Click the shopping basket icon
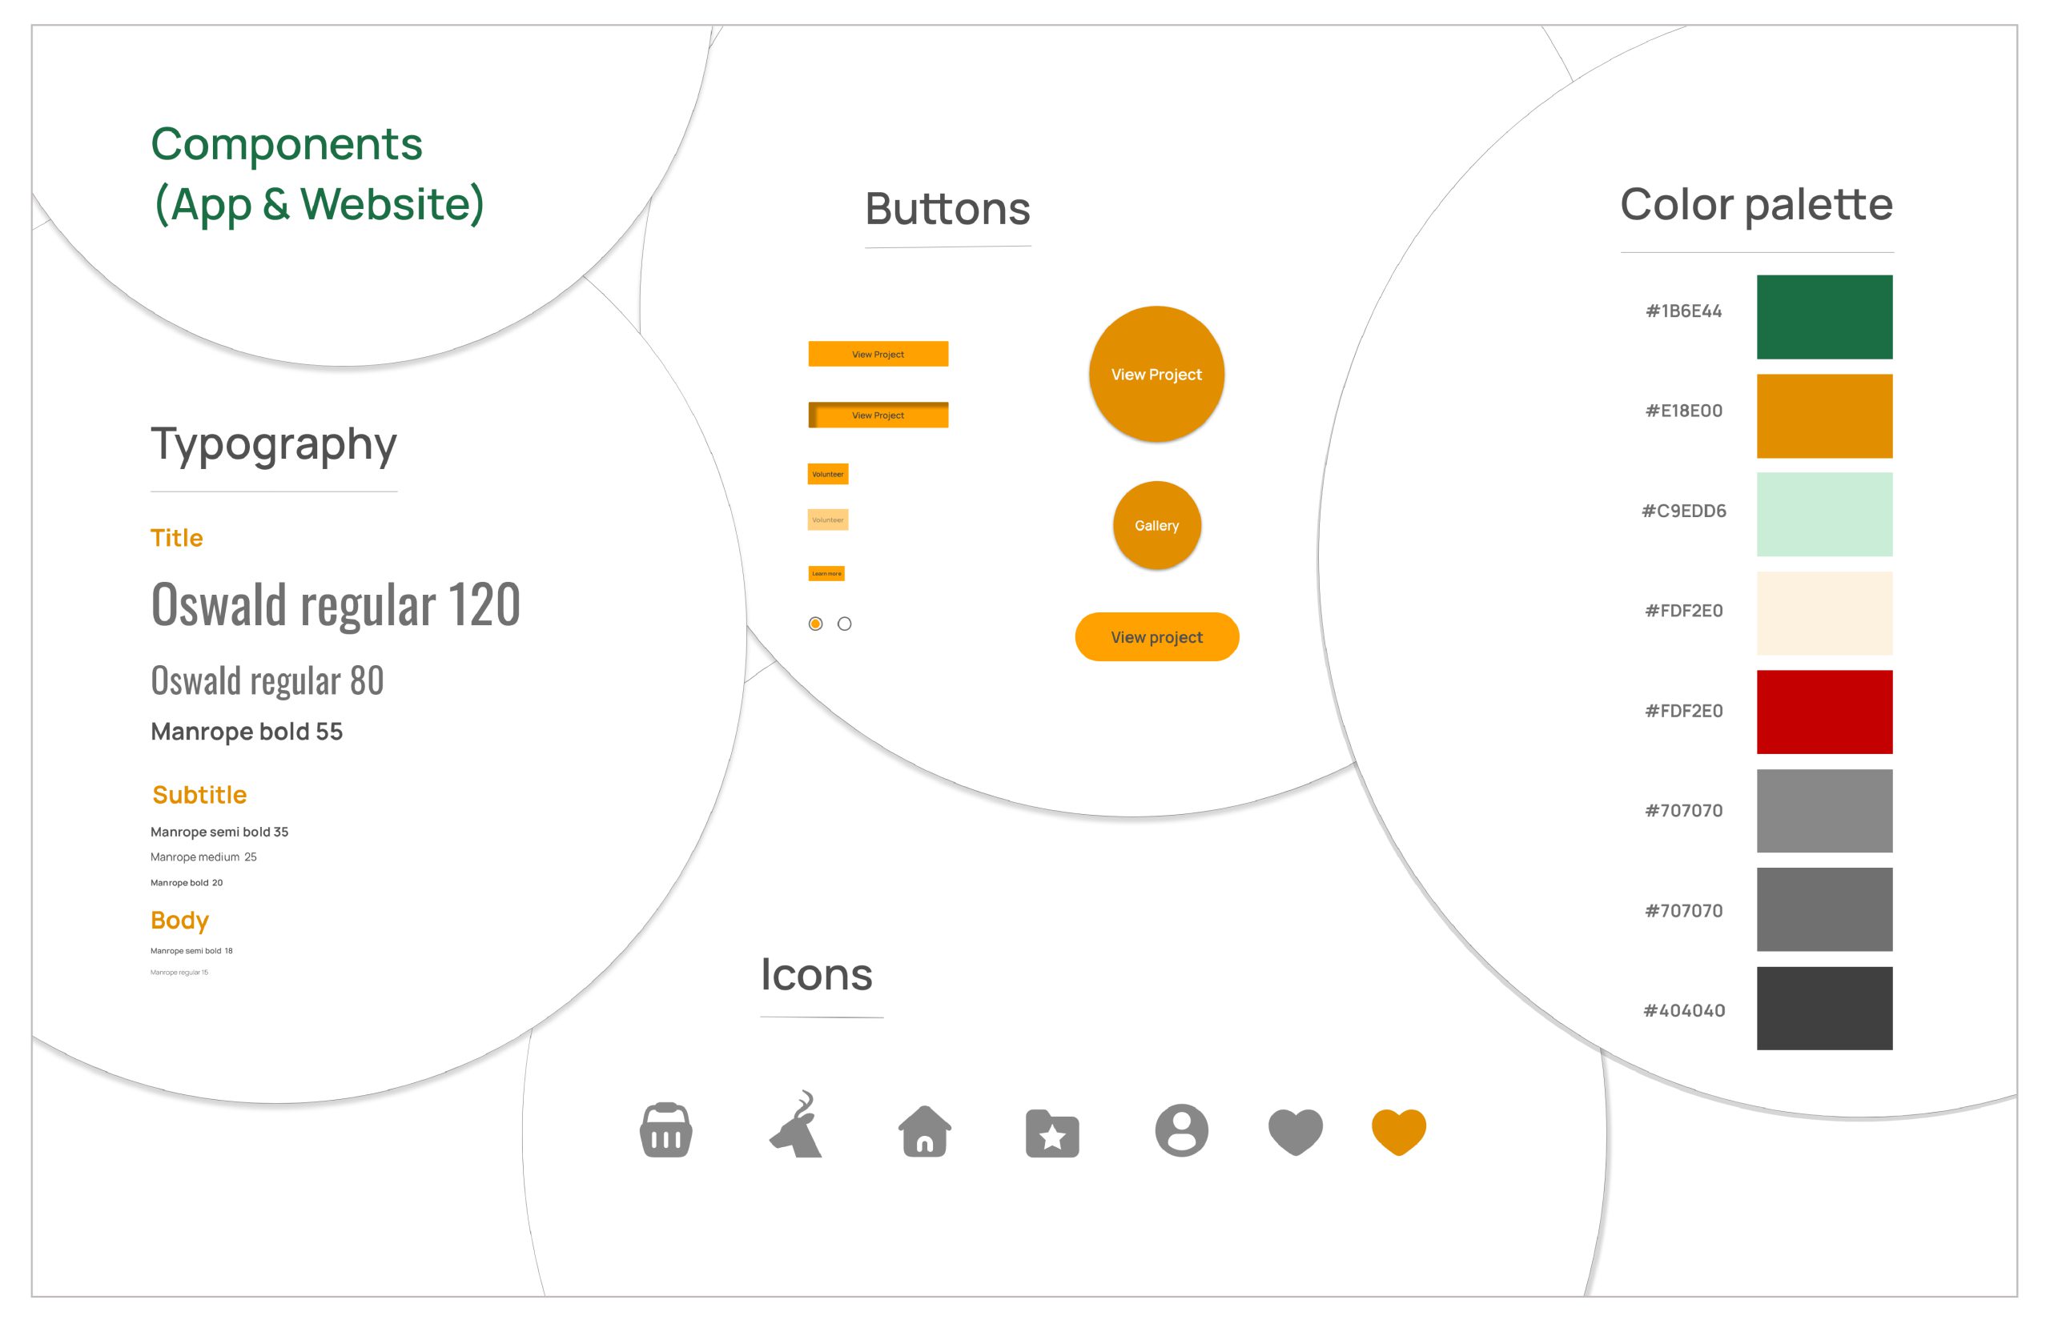This screenshot has height=1332, width=2050. coord(665,1129)
